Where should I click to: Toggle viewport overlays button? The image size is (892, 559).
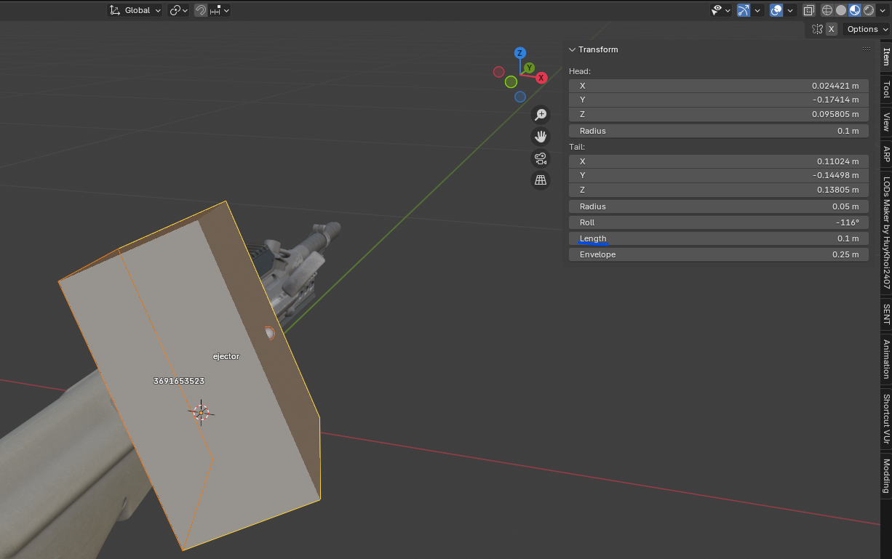(776, 10)
